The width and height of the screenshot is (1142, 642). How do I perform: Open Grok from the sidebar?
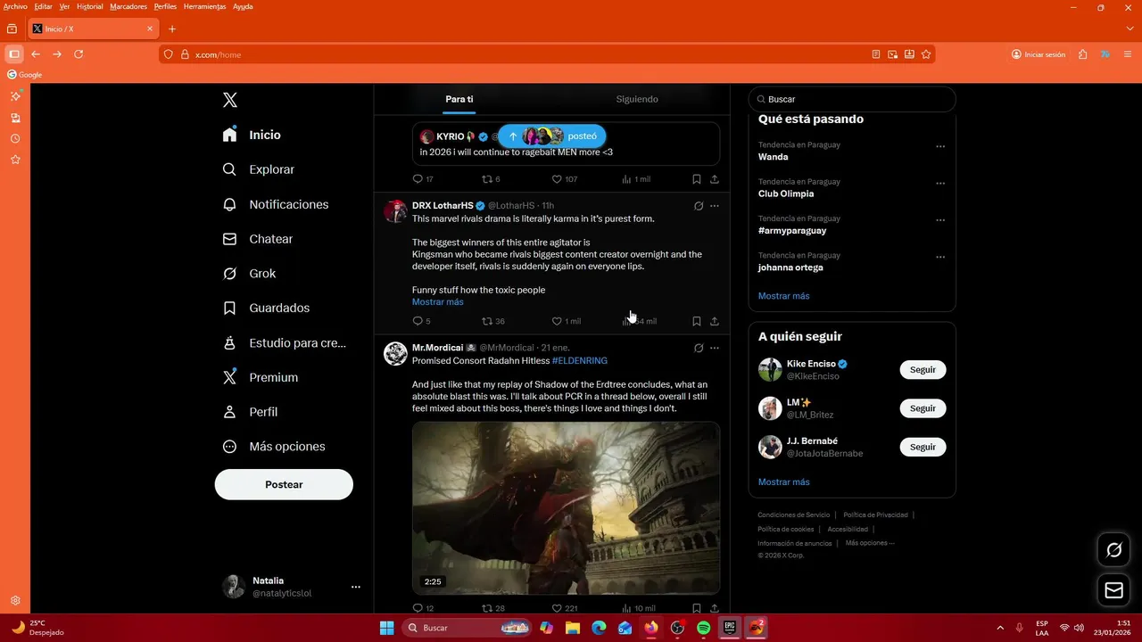249,274
